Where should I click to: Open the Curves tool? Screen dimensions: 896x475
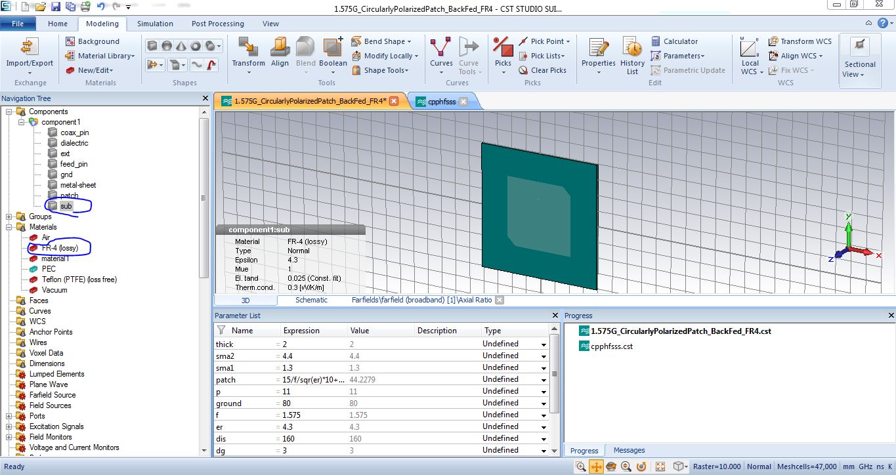coord(441,56)
